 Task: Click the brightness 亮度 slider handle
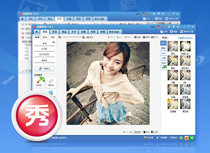pyautogui.click(x=45, y=46)
